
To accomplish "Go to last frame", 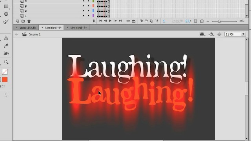I will pos(120,21).
